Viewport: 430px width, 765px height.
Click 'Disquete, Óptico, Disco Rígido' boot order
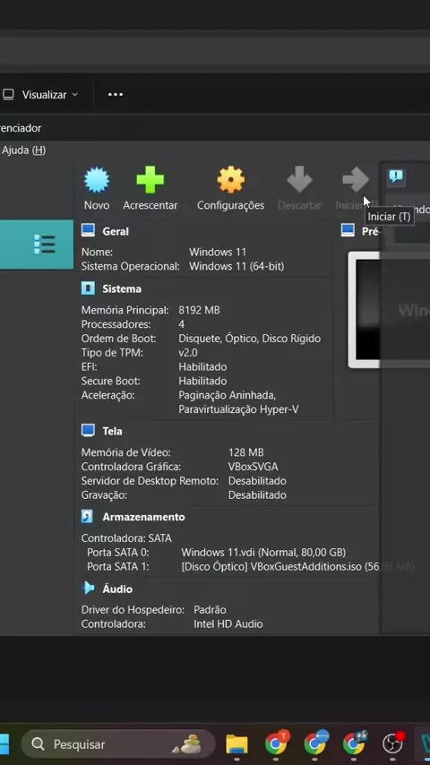pyautogui.click(x=249, y=339)
